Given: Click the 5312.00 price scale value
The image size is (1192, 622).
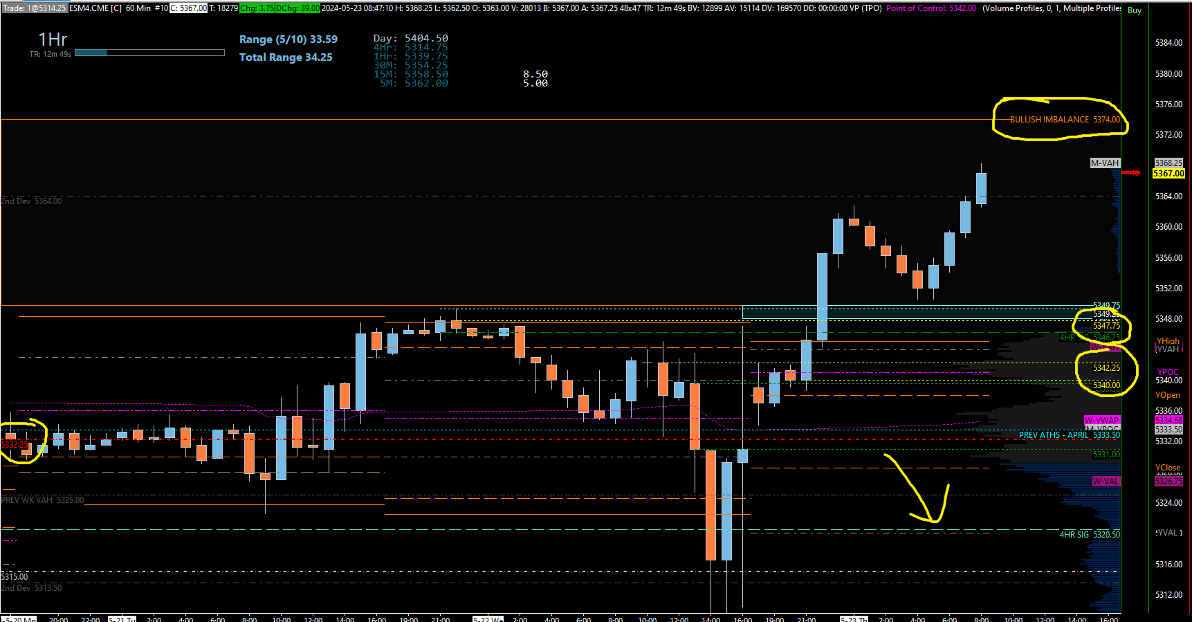Looking at the screenshot, I should coord(1168,595).
